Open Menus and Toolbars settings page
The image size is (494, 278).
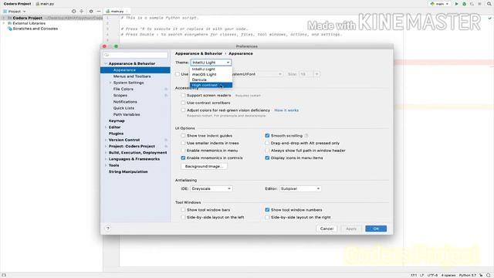click(x=132, y=76)
